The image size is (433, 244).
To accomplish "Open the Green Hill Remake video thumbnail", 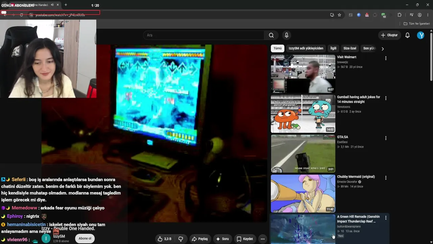I will coord(303,229).
